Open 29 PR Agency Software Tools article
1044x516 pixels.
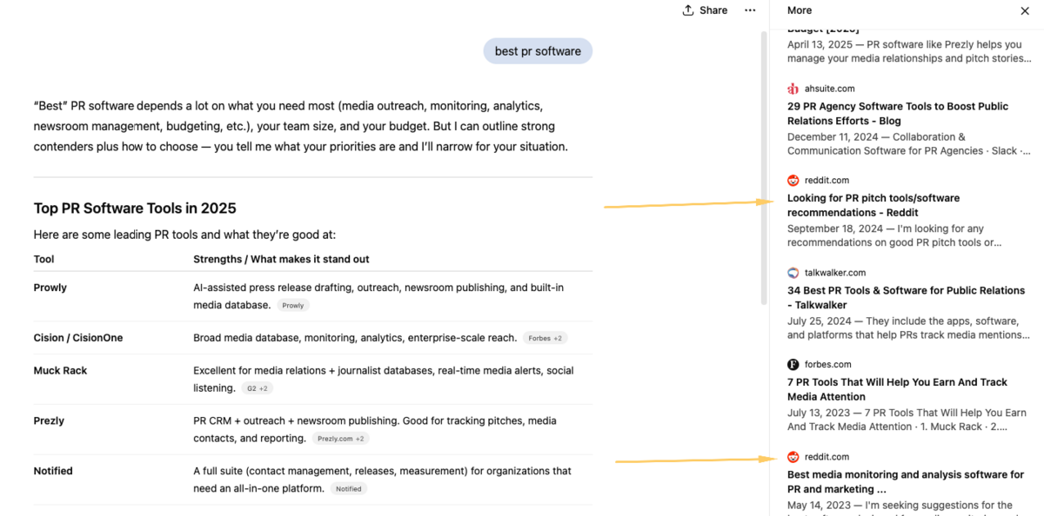[x=897, y=114]
